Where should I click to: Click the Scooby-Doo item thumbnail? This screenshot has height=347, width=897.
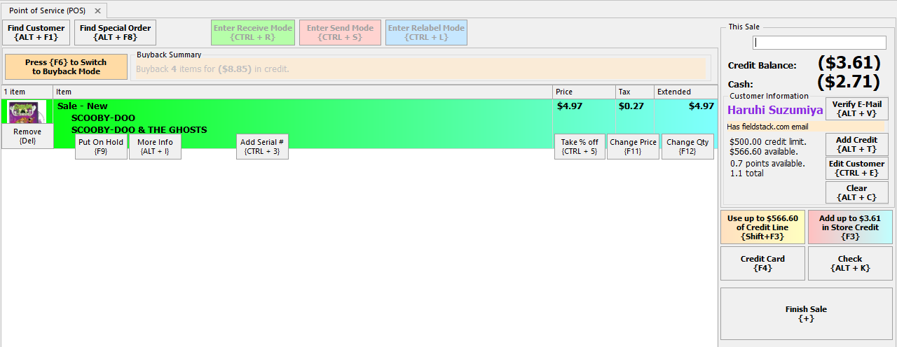27,112
